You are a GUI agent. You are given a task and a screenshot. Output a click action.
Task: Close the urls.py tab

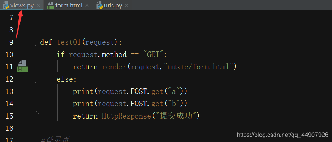click(127, 6)
